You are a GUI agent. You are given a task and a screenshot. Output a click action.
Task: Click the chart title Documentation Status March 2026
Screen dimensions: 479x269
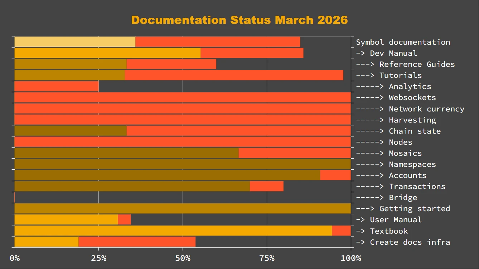coord(239,20)
